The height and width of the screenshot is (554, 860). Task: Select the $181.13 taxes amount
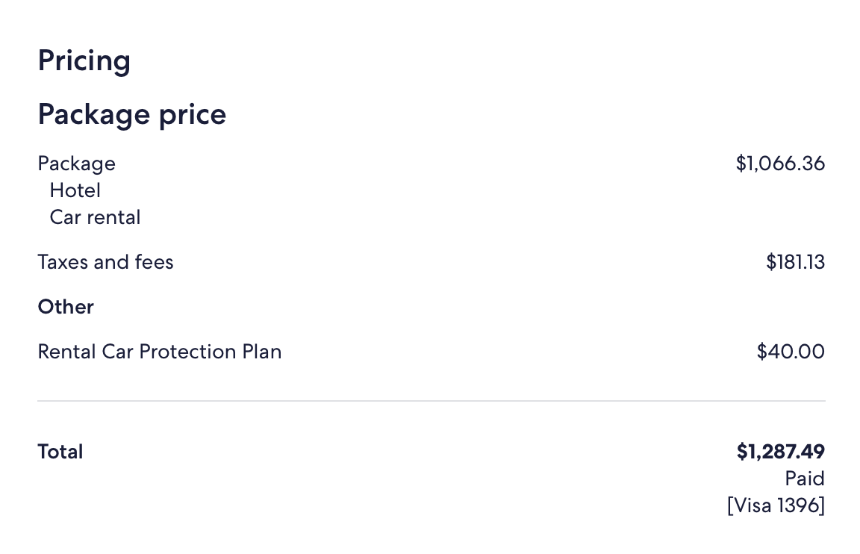(x=795, y=262)
